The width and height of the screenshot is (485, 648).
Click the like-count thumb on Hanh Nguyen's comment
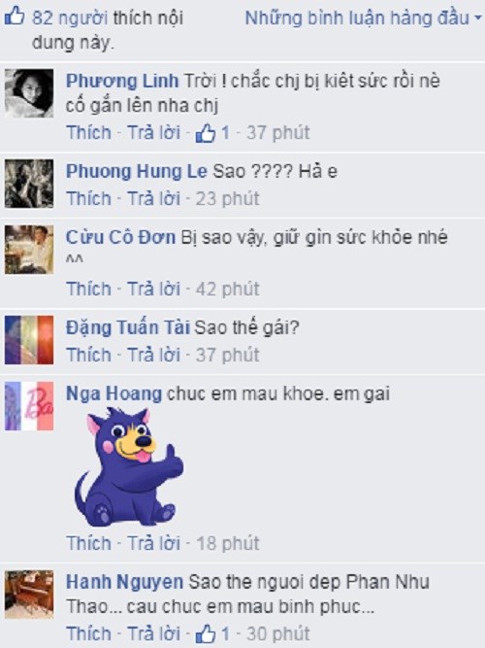tap(206, 634)
